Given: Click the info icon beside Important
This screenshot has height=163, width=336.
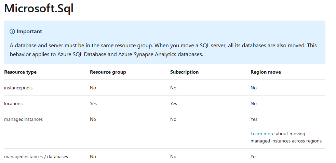Looking at the screenshot, I should pos(12,32).
